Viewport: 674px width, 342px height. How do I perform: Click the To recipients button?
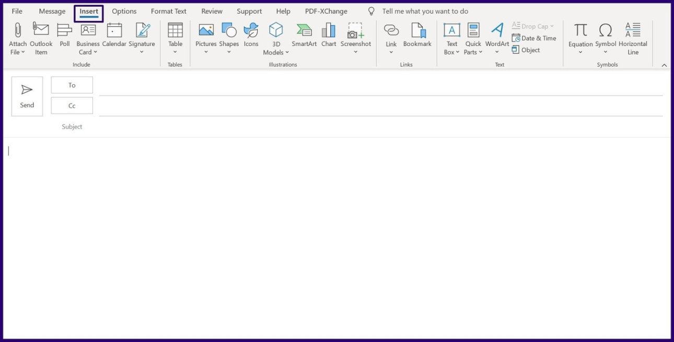(72, 85)
